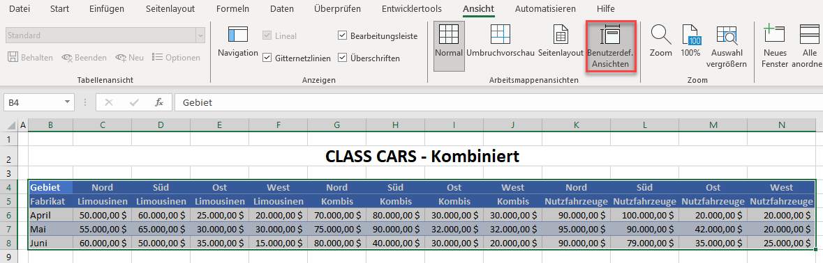Switch to Normal workbook view
This screenshot has width=823, height=263.
449,46
